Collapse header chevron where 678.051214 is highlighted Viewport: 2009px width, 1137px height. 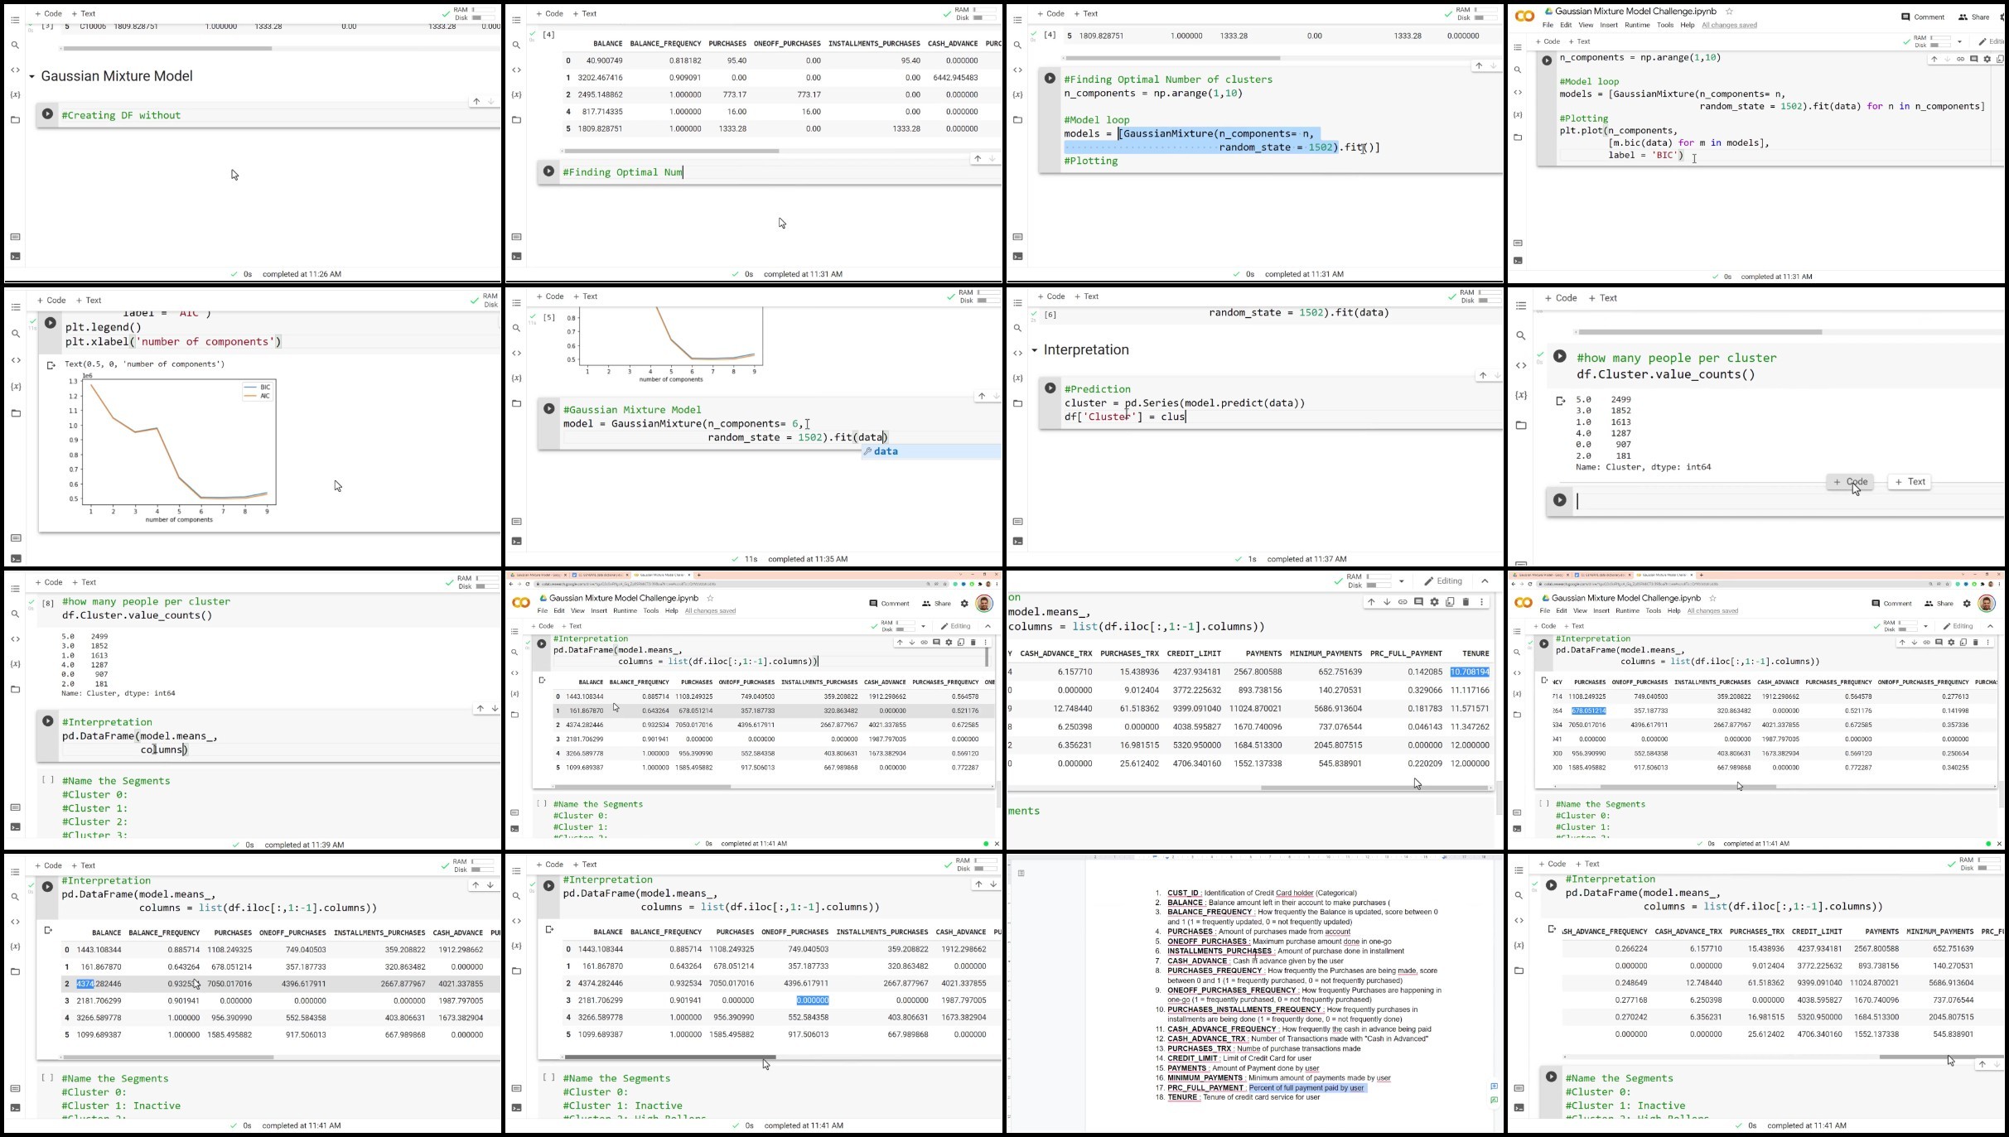[1991, 626]
